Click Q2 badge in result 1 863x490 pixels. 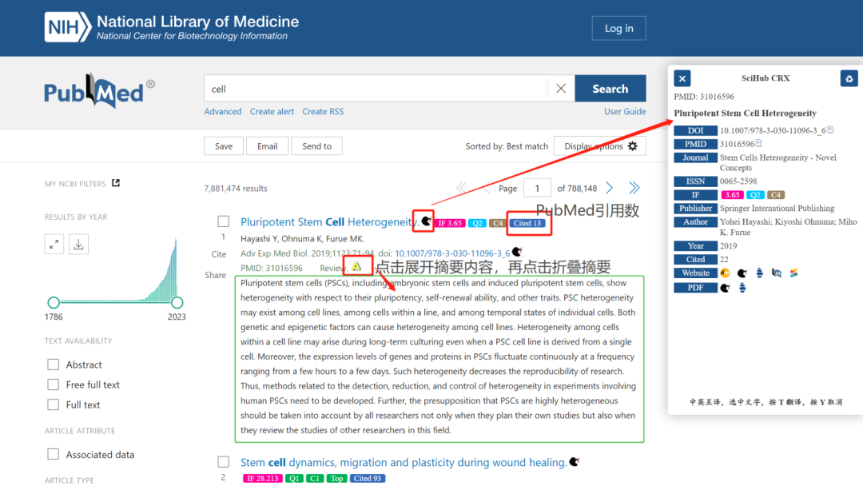click(x=477, y=223)
